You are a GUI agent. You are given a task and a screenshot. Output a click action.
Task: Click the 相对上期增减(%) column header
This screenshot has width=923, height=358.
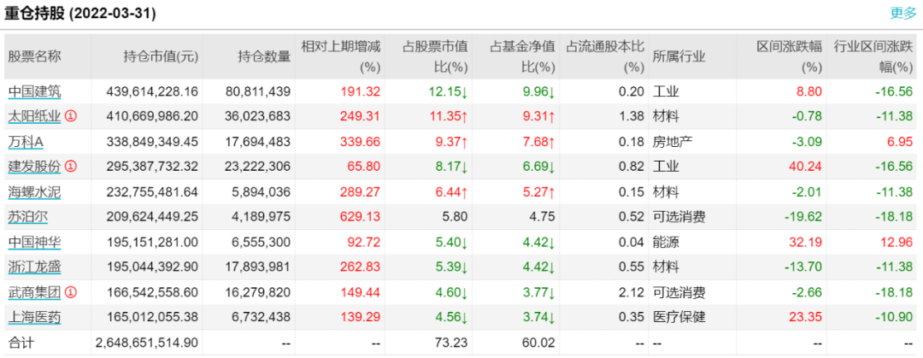[341, 56]
